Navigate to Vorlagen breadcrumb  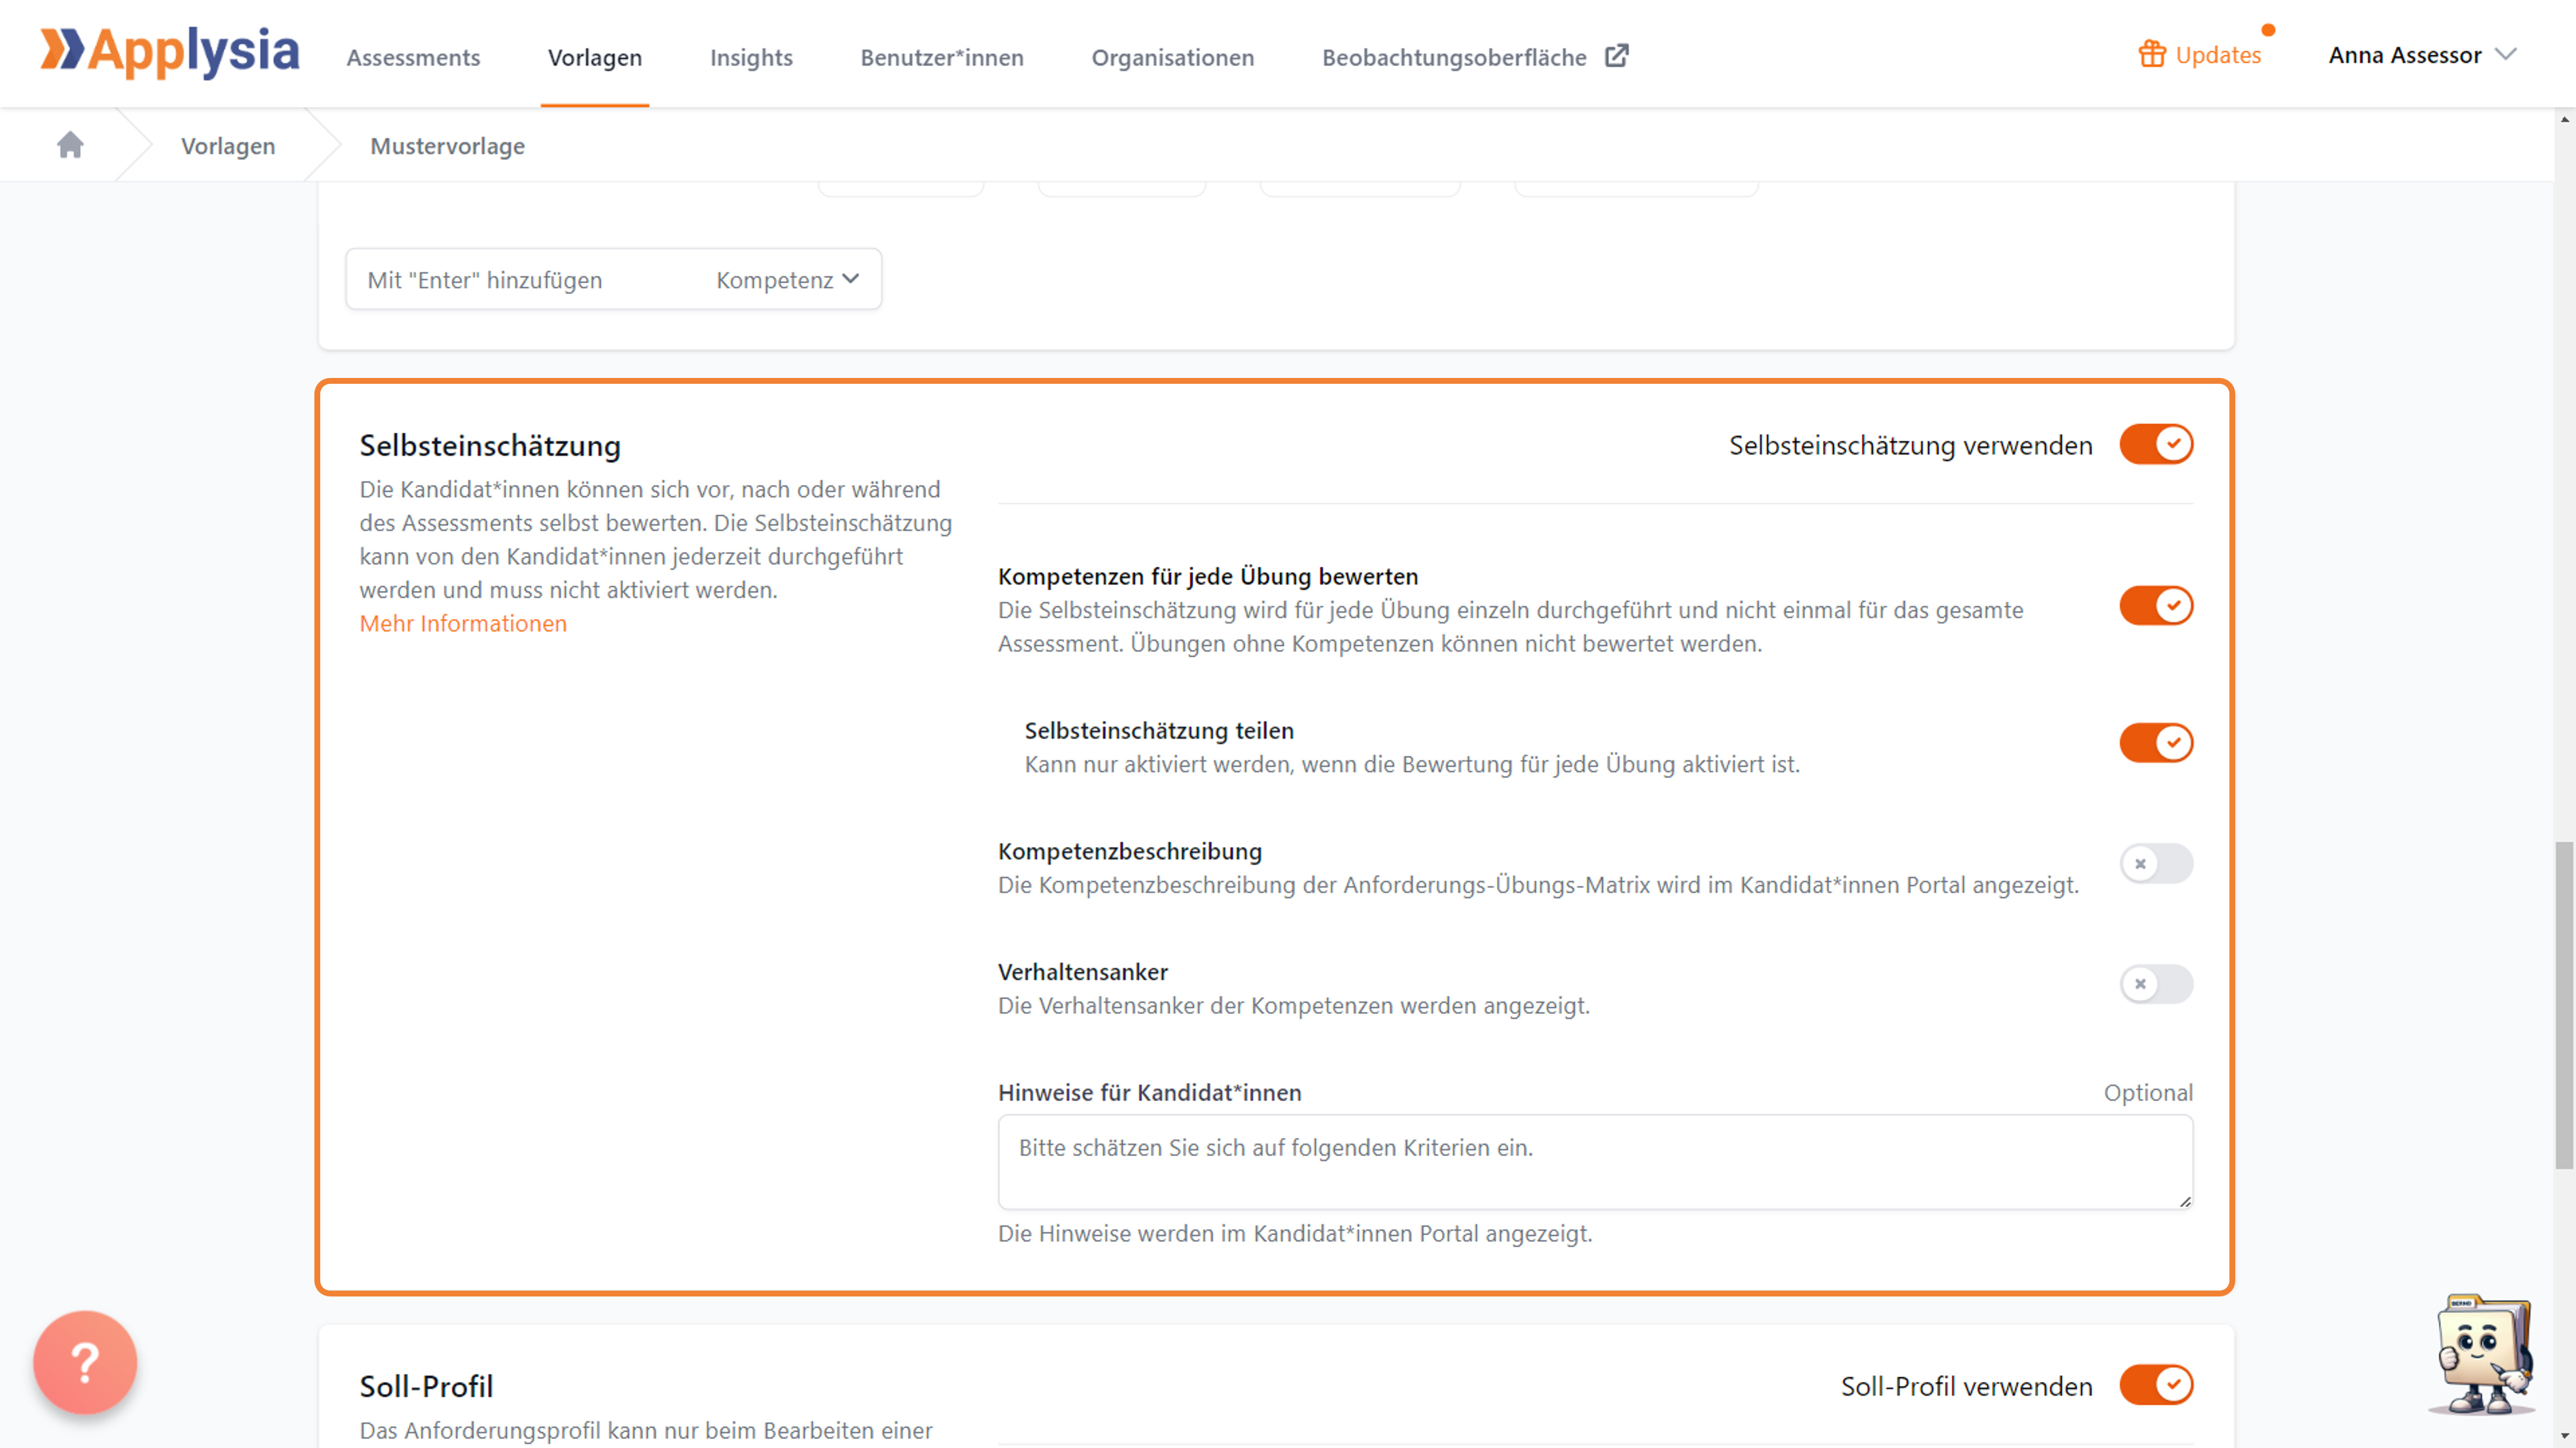[x=228, y=146]
